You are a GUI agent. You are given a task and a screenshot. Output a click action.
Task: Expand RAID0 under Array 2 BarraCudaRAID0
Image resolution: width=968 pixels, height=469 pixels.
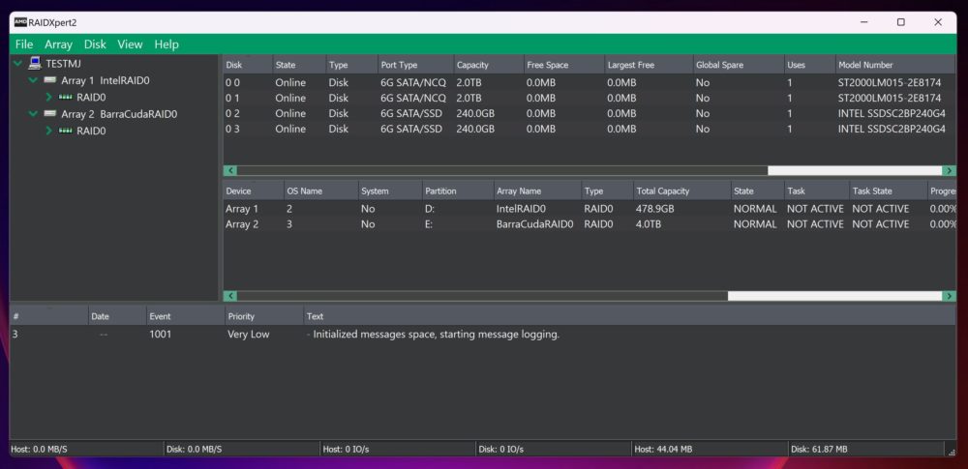(48, 131)
